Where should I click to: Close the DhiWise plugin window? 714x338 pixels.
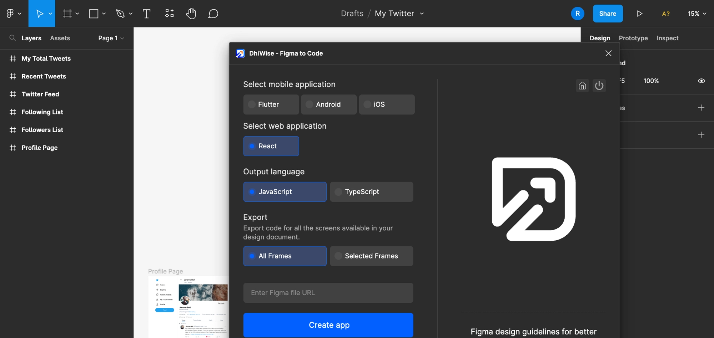point(608,53)
